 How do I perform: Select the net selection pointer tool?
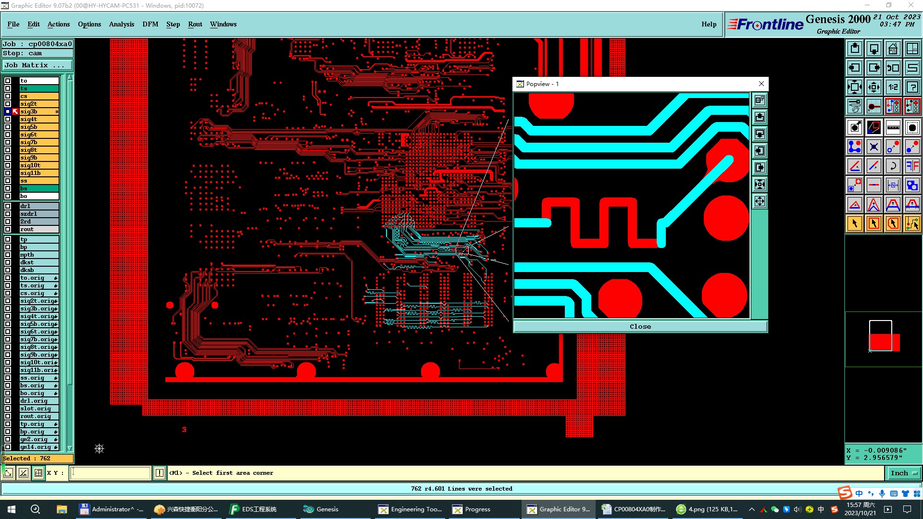click(912, 223)
